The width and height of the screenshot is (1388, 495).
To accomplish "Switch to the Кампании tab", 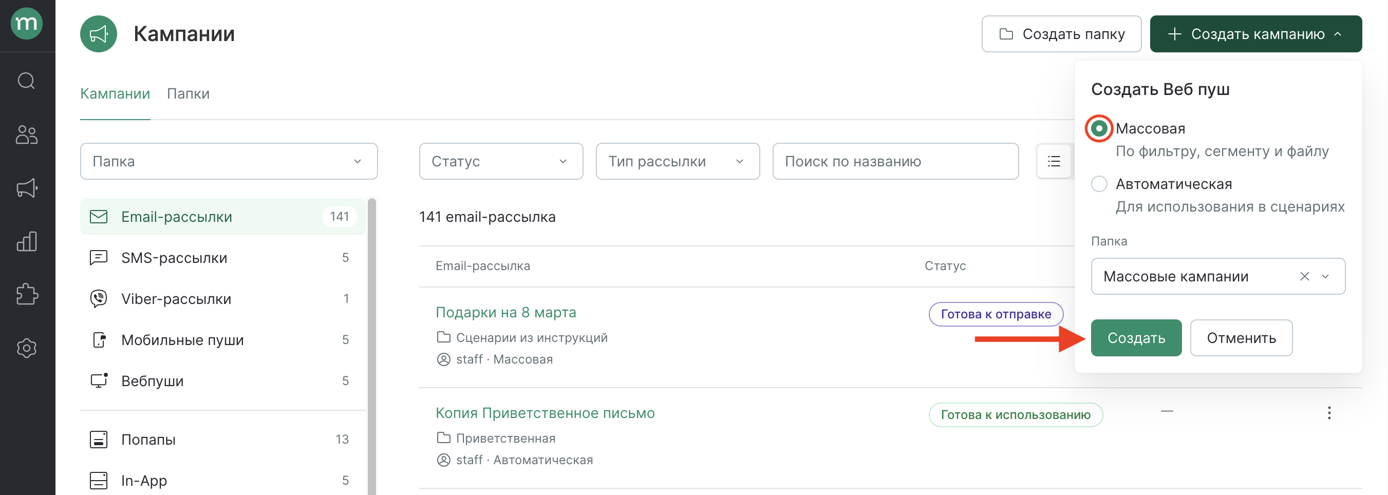I will pos(115,94).
